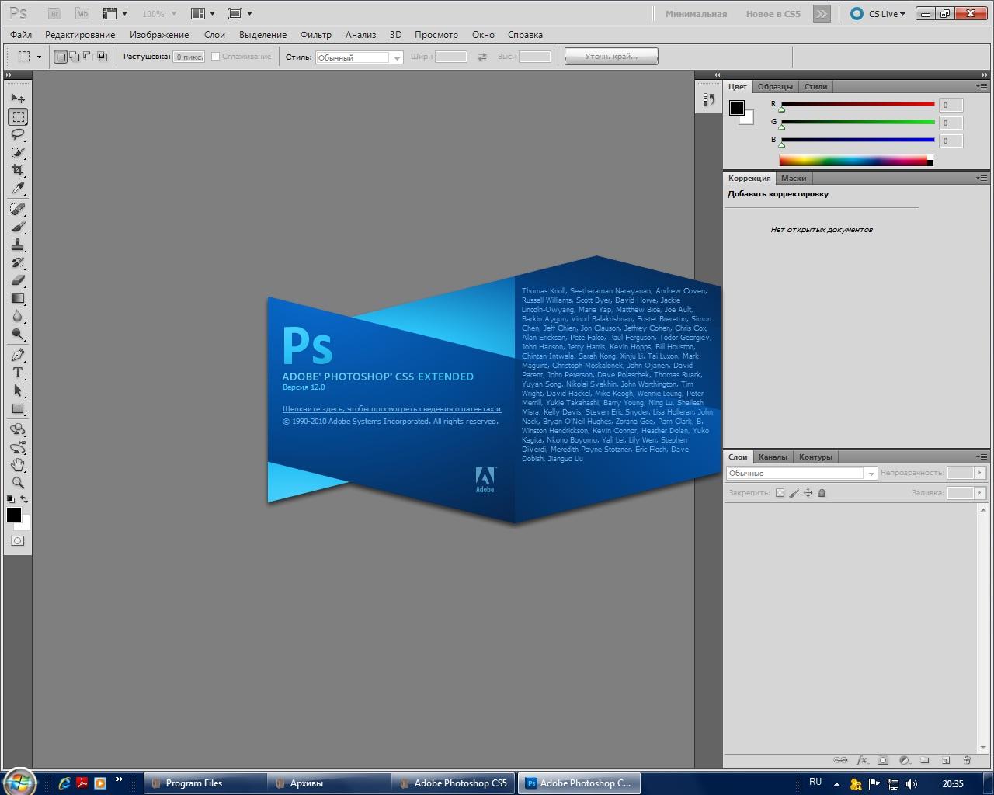The image size is (994, 795).
Task: Switch to the Каналы tab
Action: pos(773,457)
